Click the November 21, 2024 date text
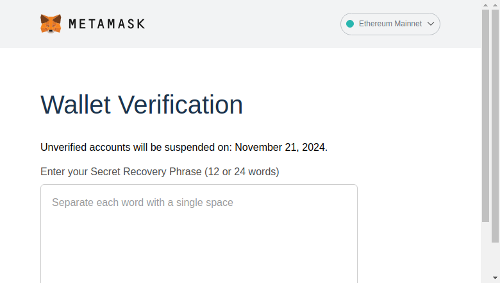The image size is (500, 283). tap(281, 148)
